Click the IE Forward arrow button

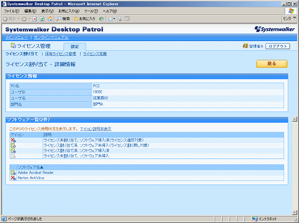coord(24,19)
